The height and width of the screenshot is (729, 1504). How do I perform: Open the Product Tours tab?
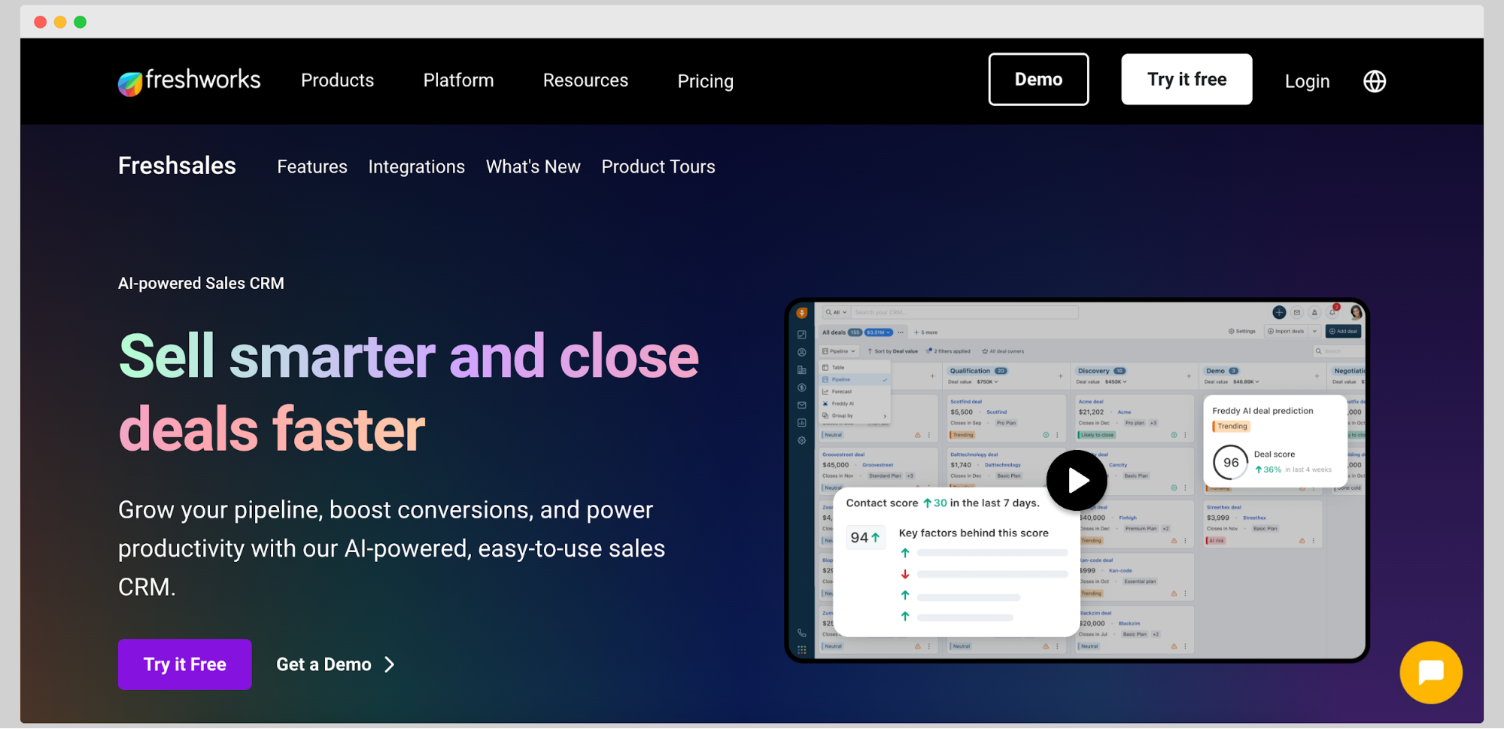pyautogui.click(x=658, y=167)
